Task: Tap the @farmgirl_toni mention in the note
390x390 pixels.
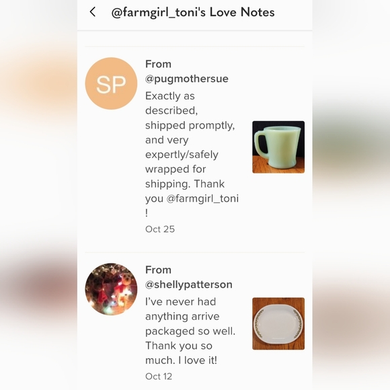Action: tap(202, 198)
